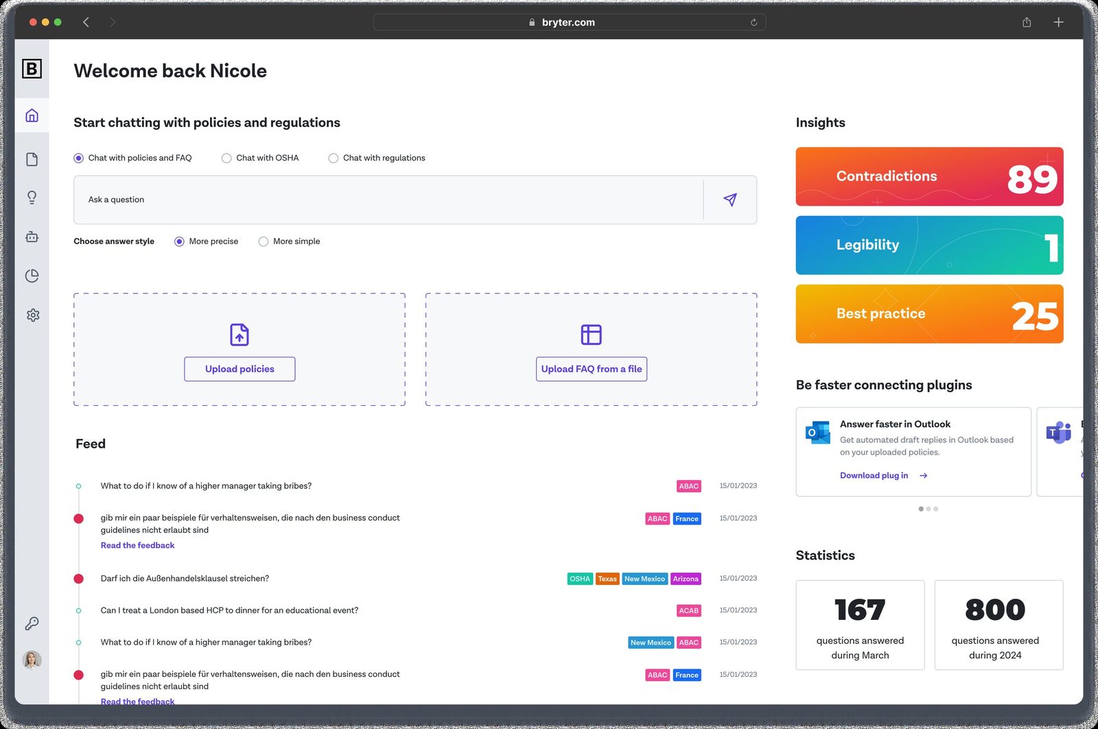
Task: Open the robot bot sidebar icon
Action: [32, 237]
